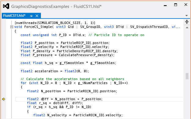Viewport: 191px width, 119px height.
Task: Close the Visual Studio window
Action: [x=186, y=5]
